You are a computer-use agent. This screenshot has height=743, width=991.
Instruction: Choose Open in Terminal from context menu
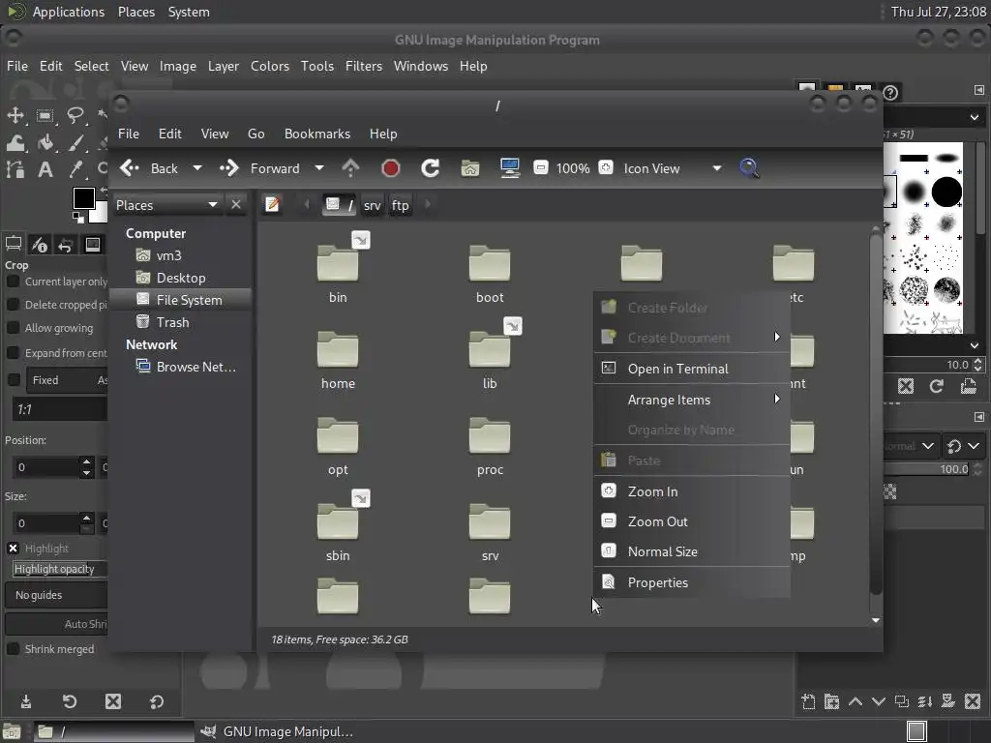(x=692, y=369)
